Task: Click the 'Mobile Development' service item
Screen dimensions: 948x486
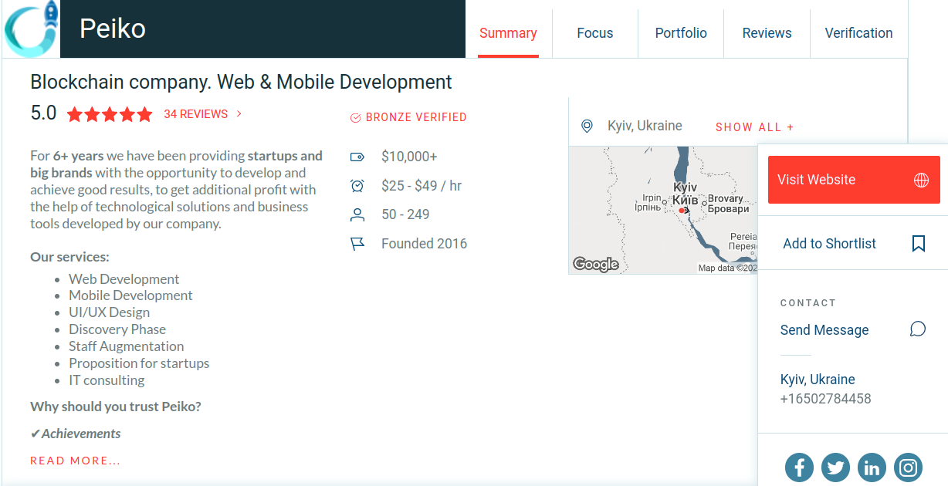Action: click(130, 295)
